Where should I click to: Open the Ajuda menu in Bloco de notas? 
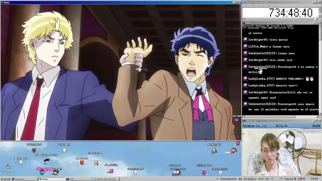[x=275, y=6]
